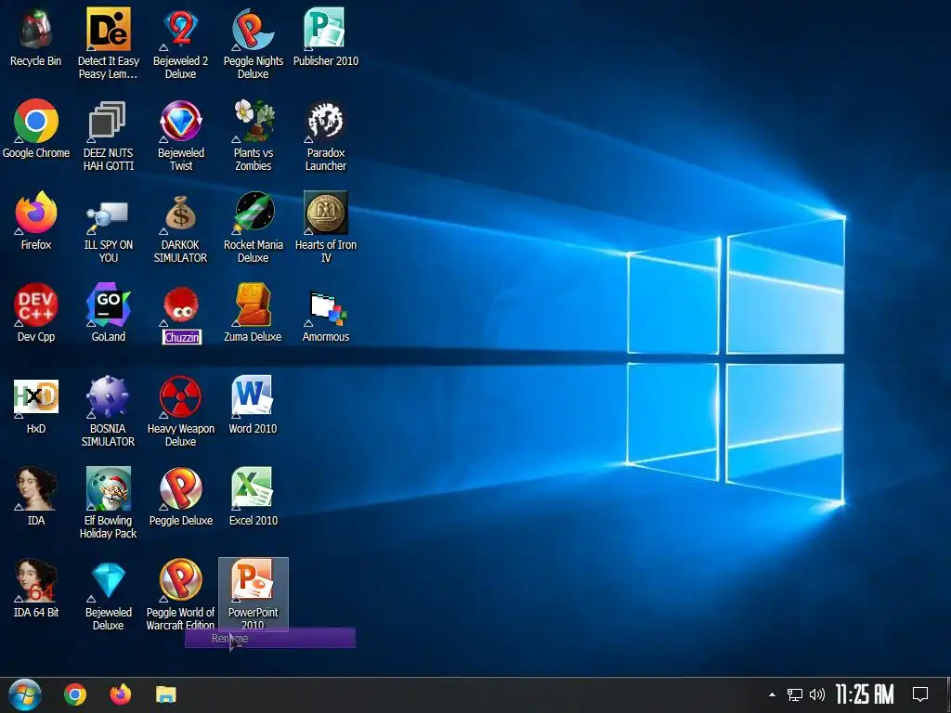
Task: Launch Firefox from the taskbar
Action: point(121,694)
